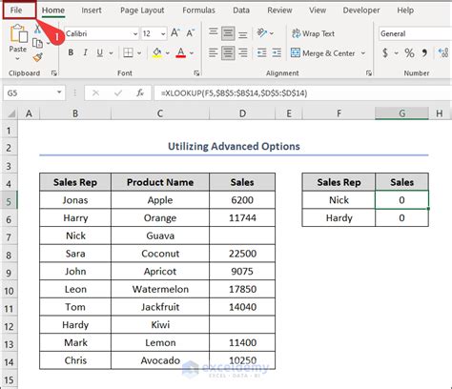Switch to the Page Layout tab
The image size is (452, 389).
click(x=142, y=10)
